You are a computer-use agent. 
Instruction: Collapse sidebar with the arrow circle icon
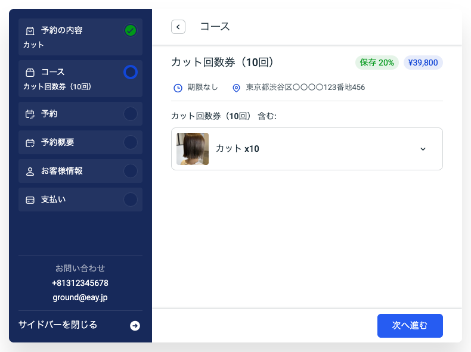135,325
